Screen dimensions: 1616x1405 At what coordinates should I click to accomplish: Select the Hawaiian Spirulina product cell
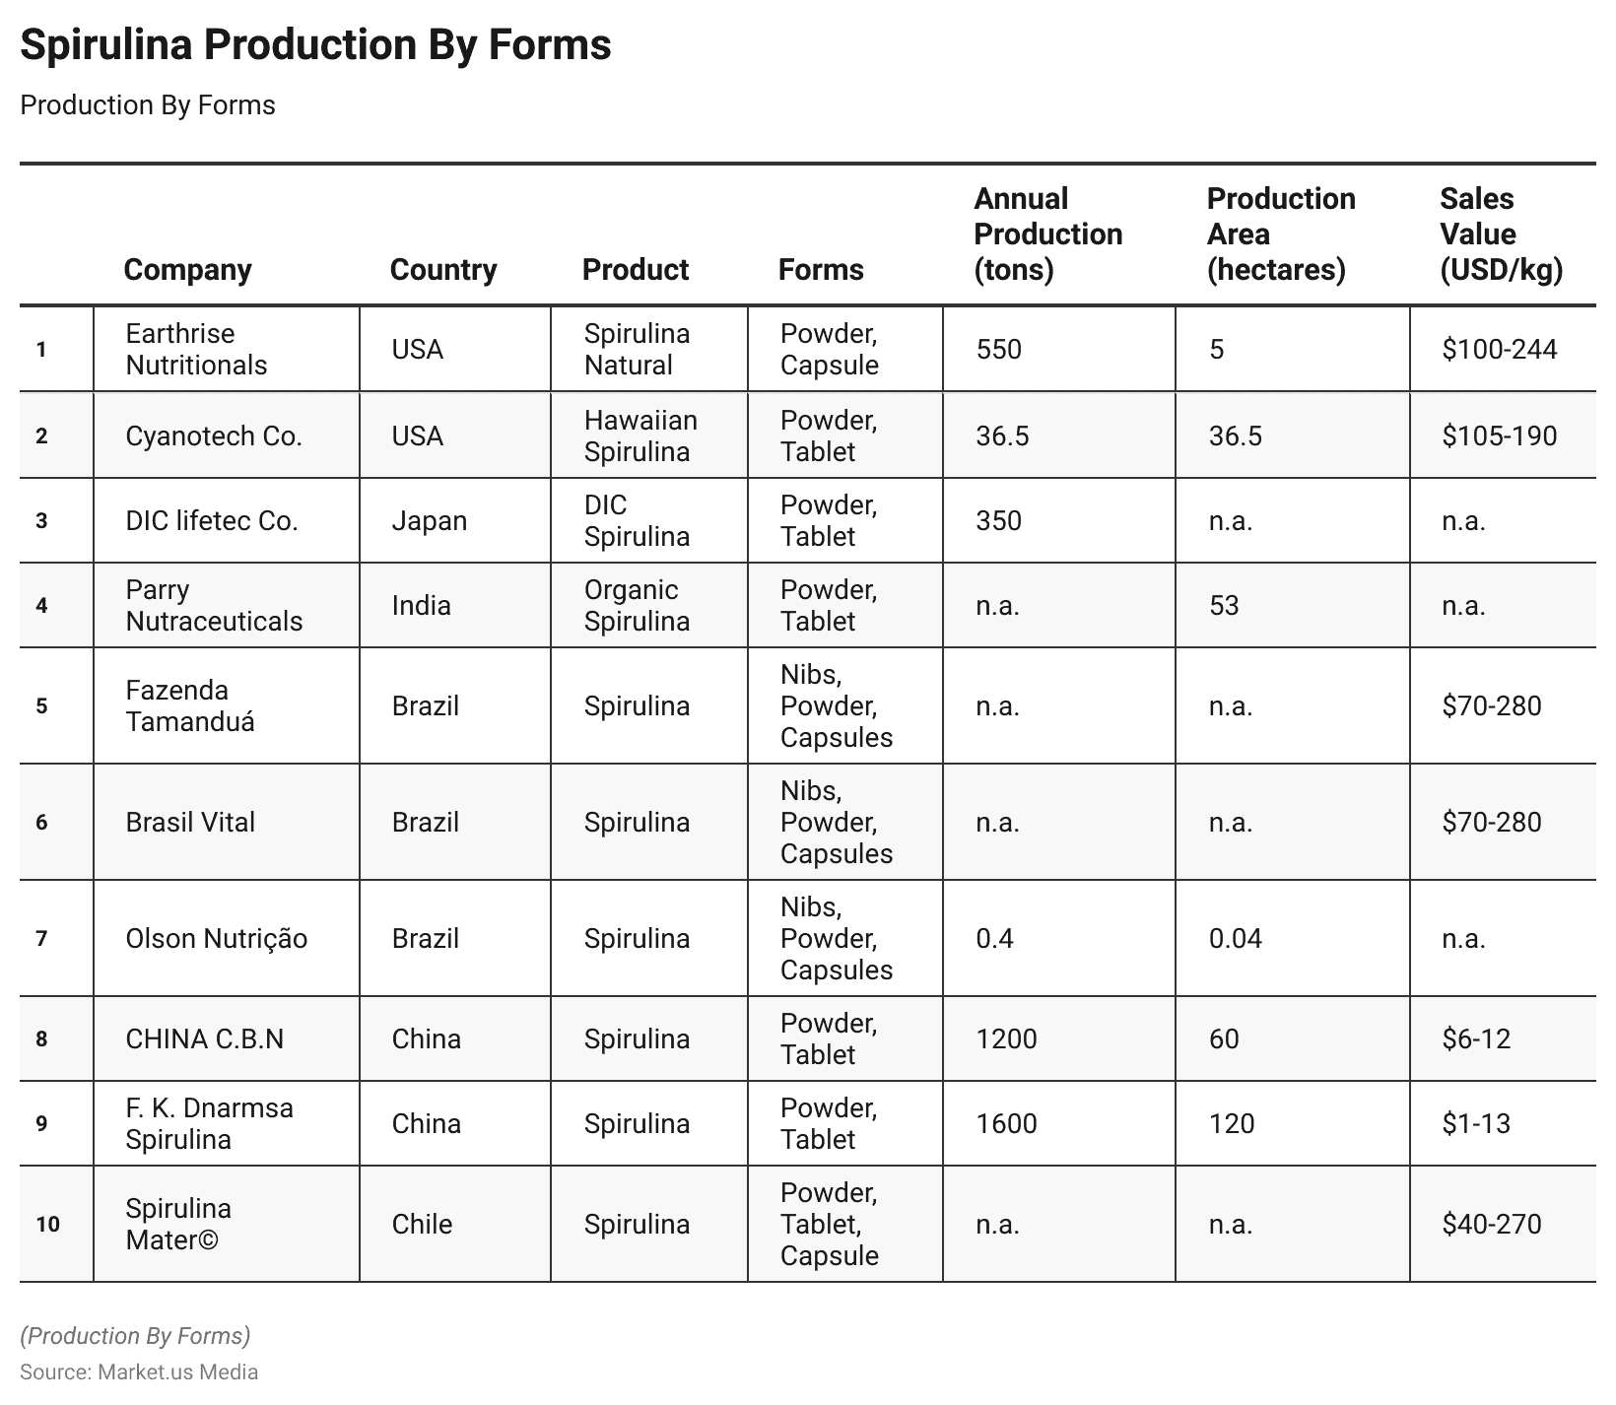point(640,435)
